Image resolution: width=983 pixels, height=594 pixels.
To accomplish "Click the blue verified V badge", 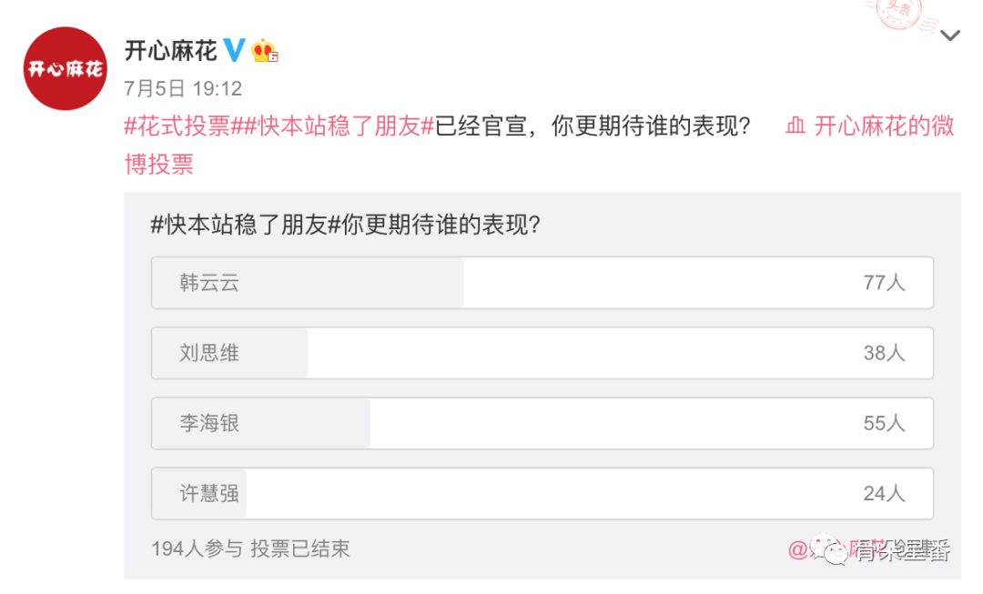I will click(234, 50).
